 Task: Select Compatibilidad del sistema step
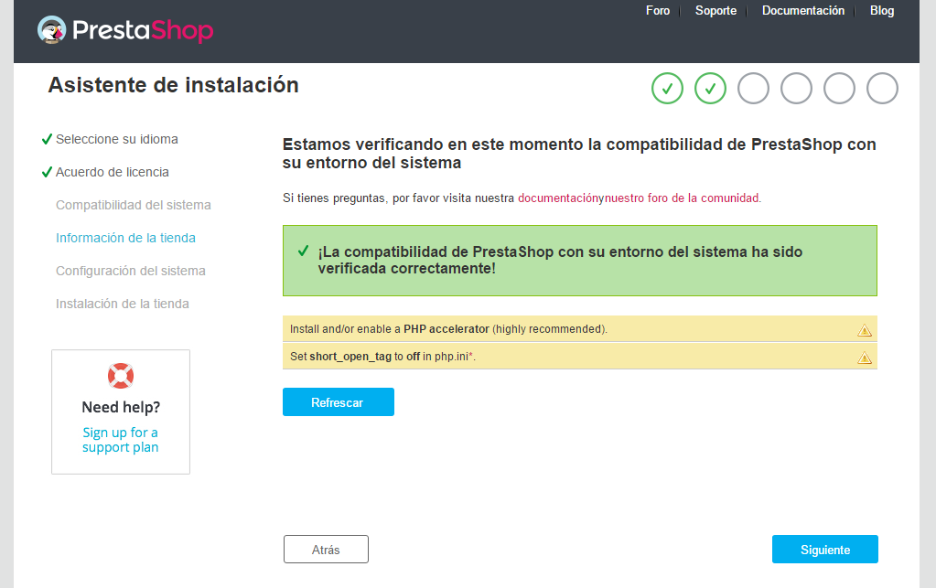click(133, 205)
